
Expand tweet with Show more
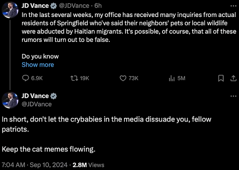tap(38, 64)
